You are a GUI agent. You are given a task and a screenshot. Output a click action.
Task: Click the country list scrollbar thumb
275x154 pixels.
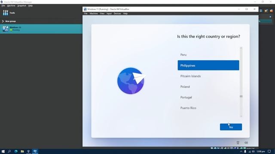click(241, 96)
